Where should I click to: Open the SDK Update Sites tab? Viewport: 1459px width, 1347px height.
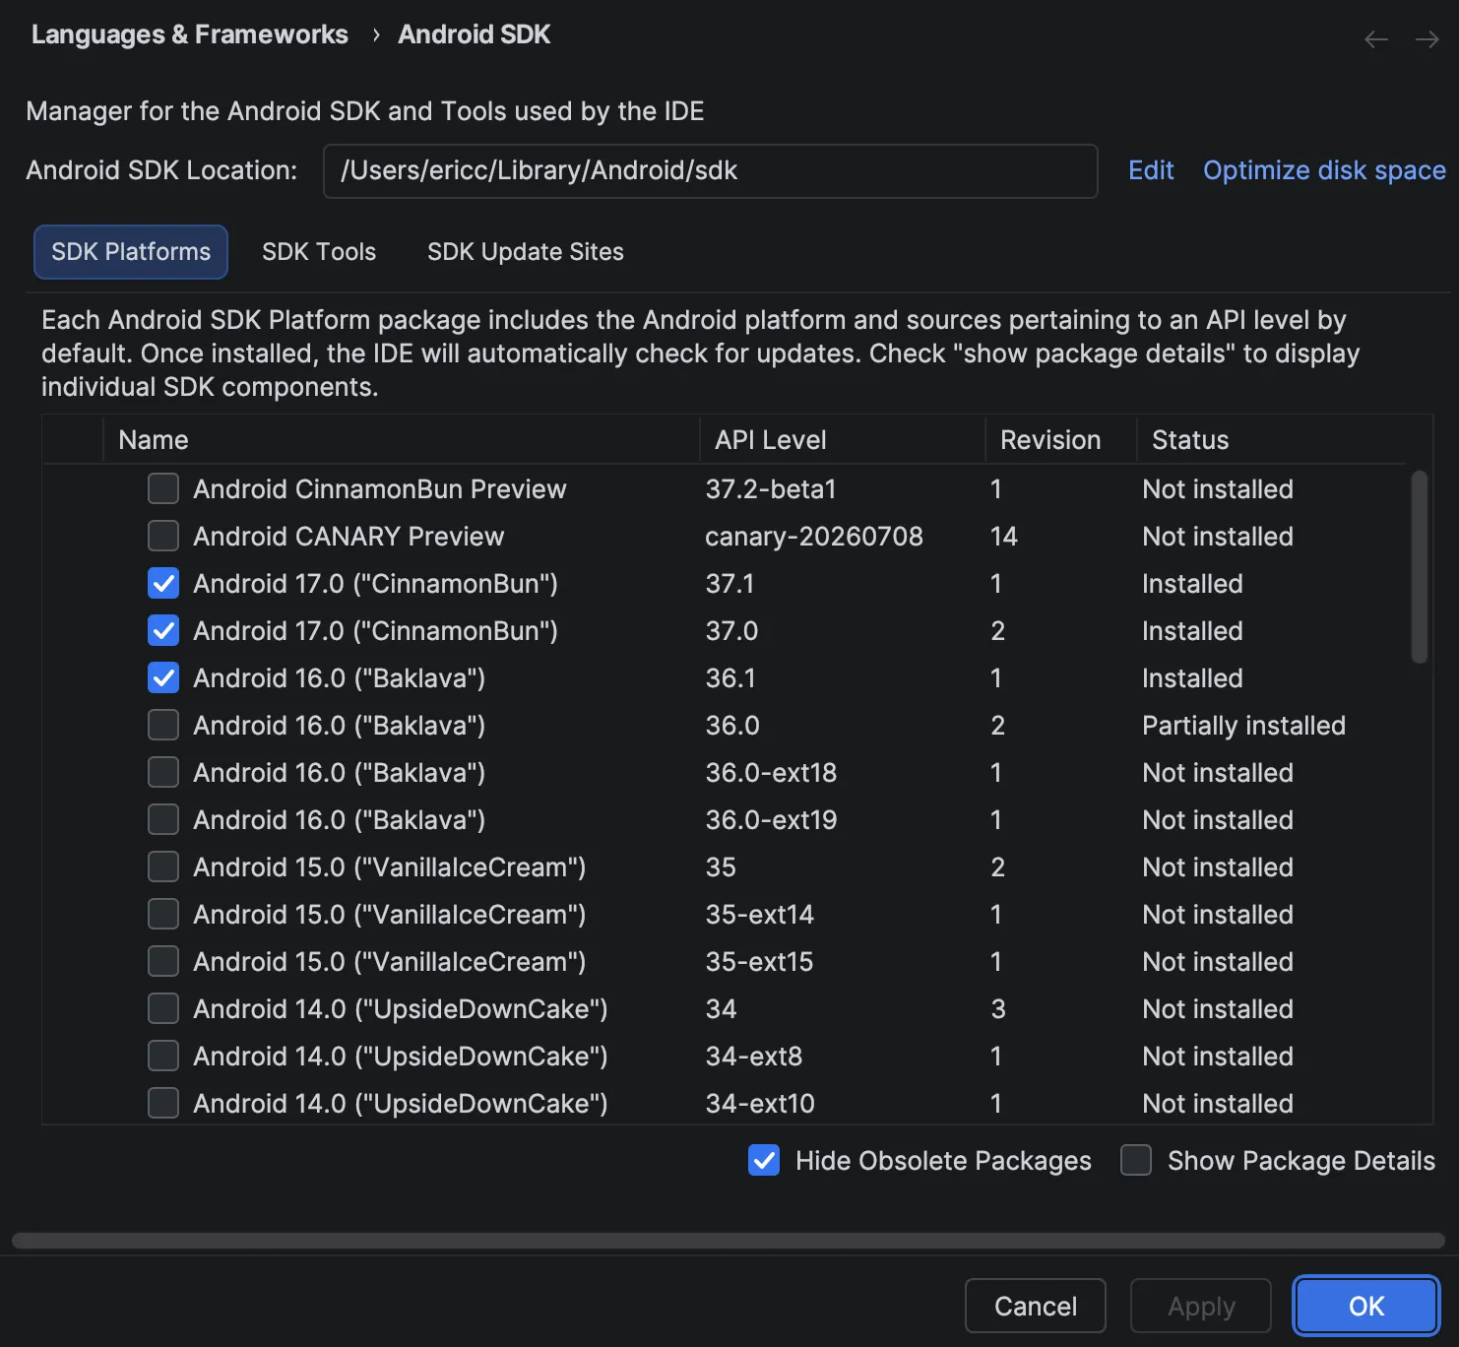[x=526, y=252]
